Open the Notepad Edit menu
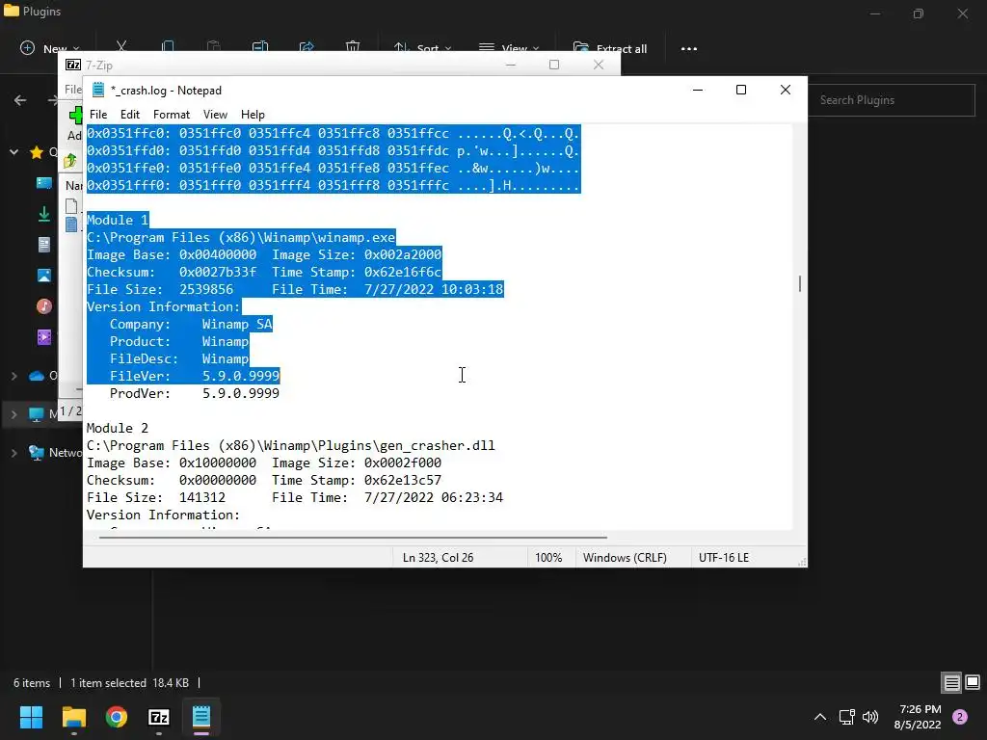The height and width of the screenshot is (740, 987). 130,115
